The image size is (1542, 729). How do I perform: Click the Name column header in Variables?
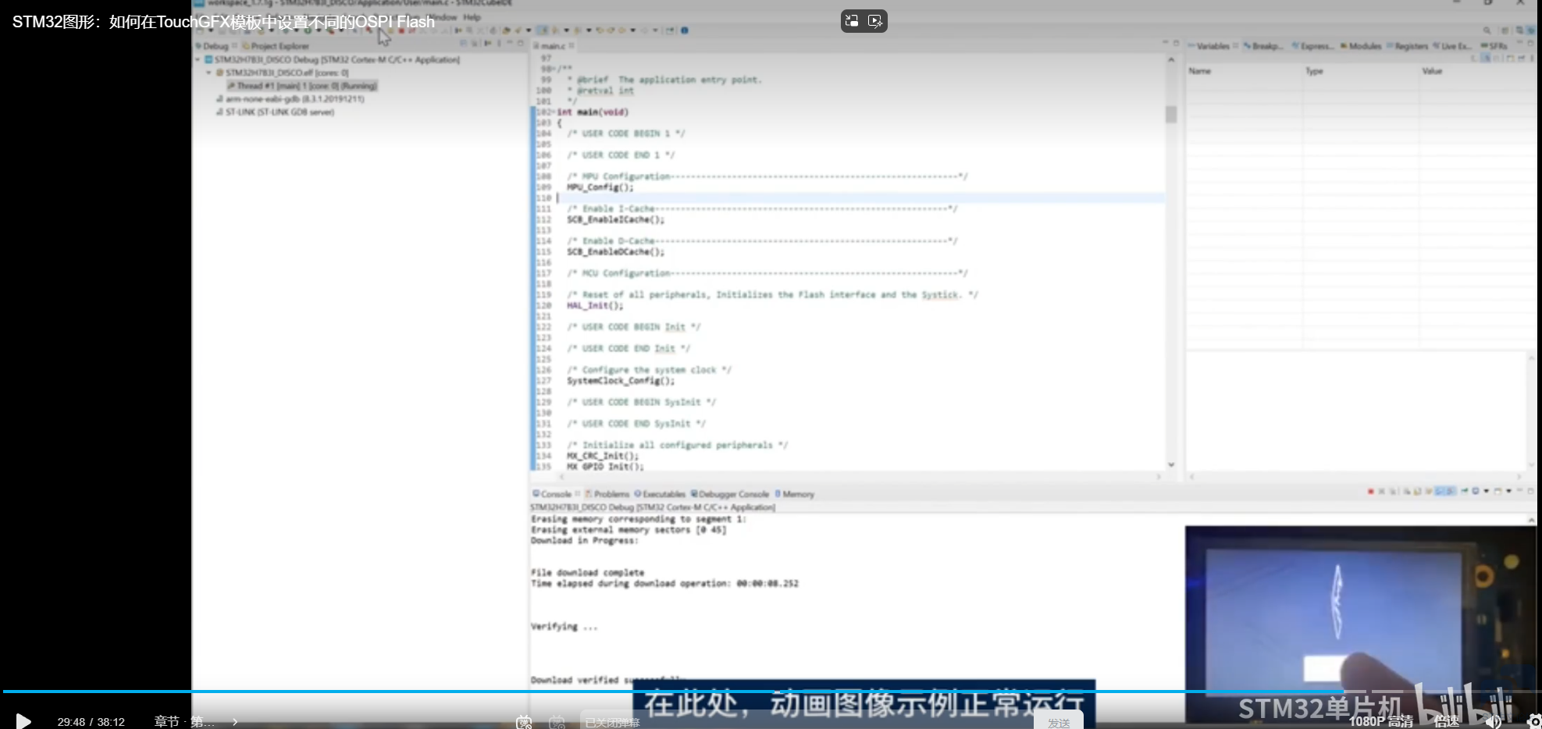click(1199, 71)
